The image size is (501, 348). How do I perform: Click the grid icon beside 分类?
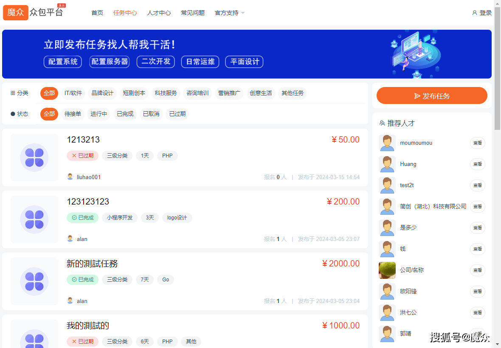(x=13, y=93)
